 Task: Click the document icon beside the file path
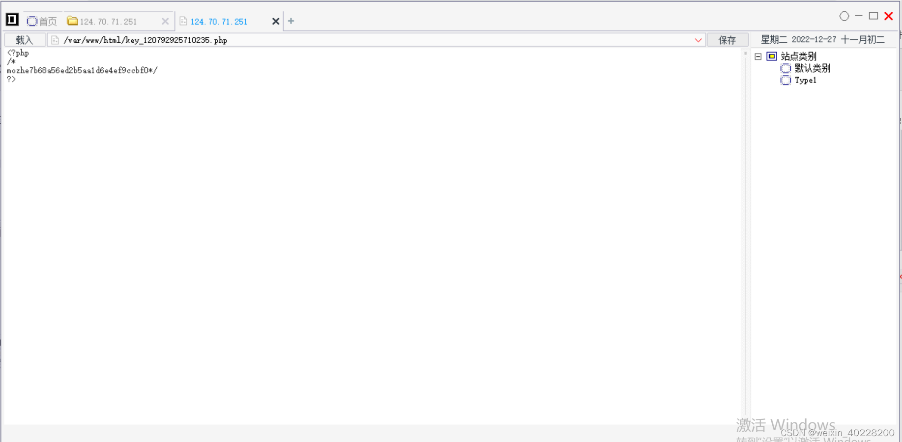pyautogui.click(x=55, y=40)
